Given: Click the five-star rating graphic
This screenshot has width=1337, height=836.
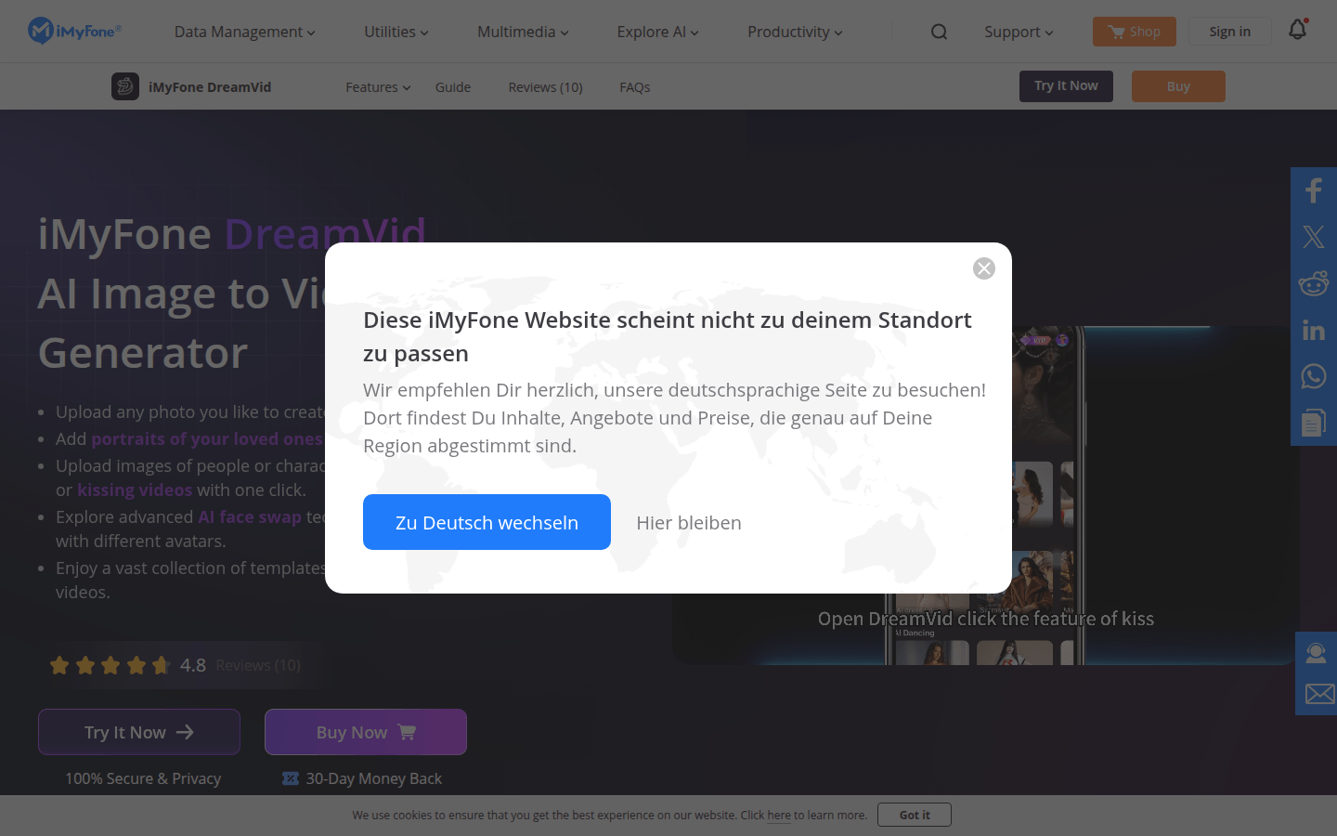Looking at the screenshot, I should tap(110, 665).
